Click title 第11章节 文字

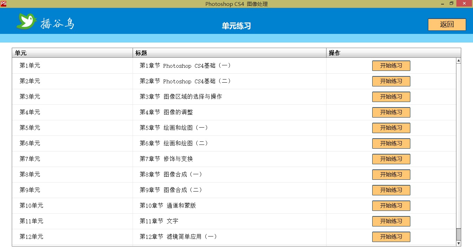point(159,221)
